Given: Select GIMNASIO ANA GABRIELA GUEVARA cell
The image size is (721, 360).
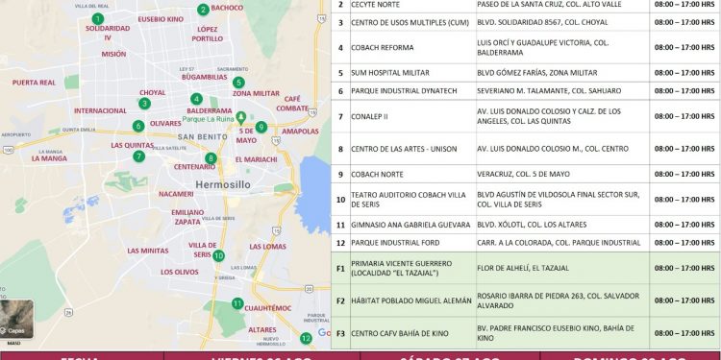Looking at the screenshot, I should pyautogui.click(x=413, y=225).
